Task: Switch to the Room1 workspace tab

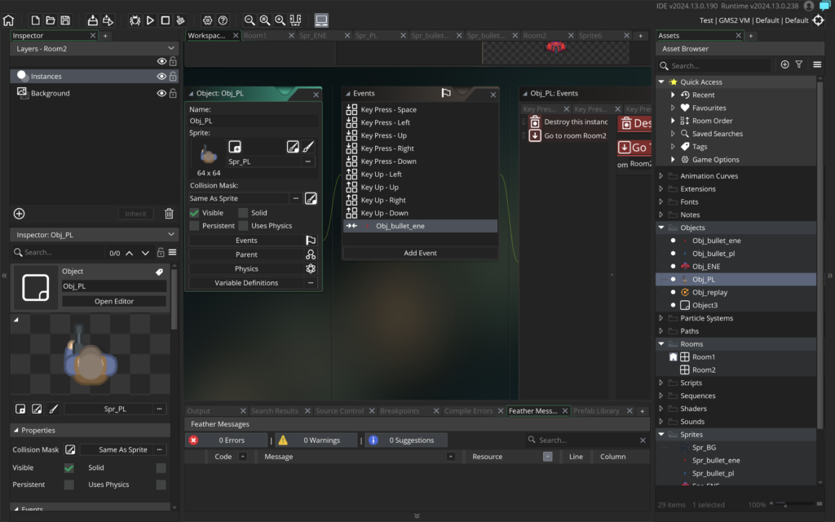Action: 255,36
